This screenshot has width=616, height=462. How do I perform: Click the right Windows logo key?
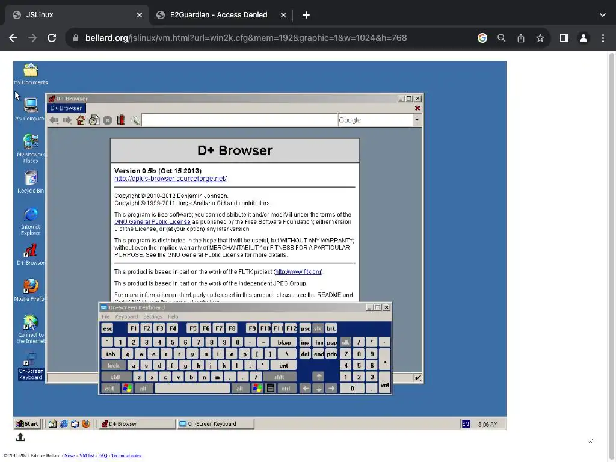coord(257,389)
